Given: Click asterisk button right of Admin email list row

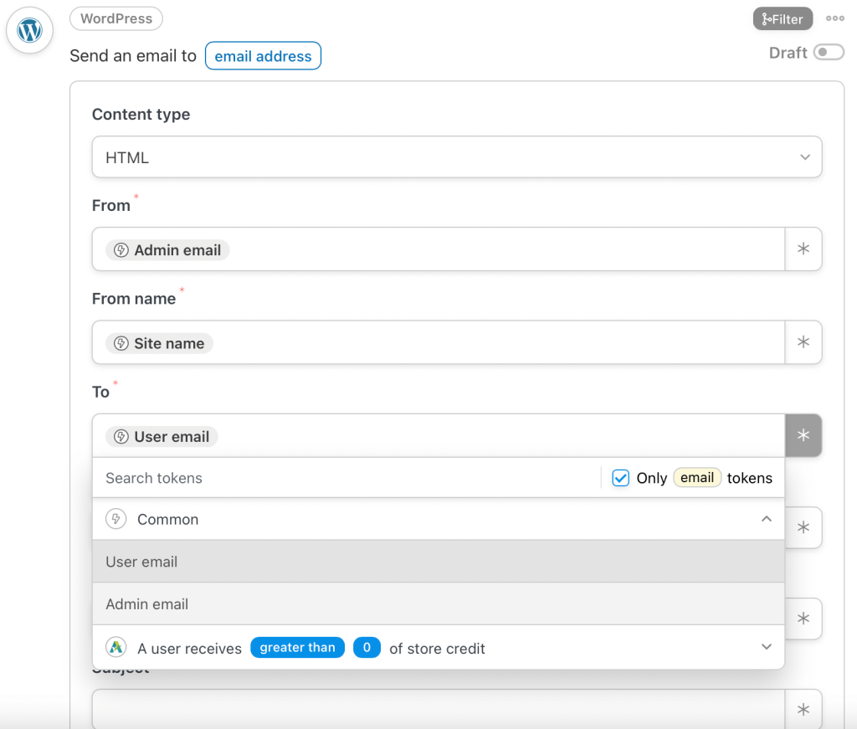Looking at the screenshot, I should coord(803,619).
